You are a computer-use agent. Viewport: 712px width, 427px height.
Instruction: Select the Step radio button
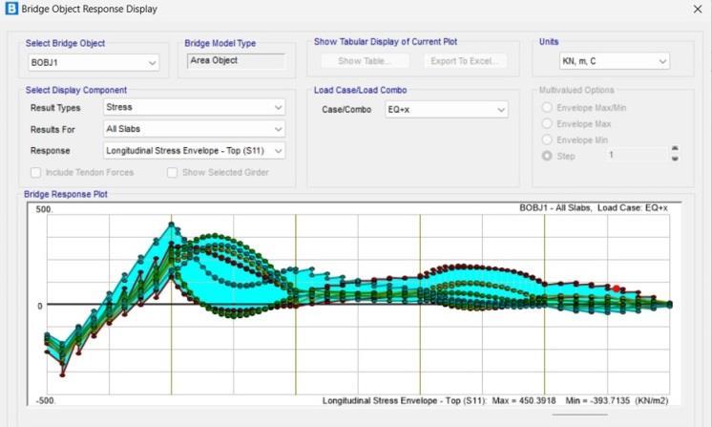pyautogui.click(x=547, y=156)
